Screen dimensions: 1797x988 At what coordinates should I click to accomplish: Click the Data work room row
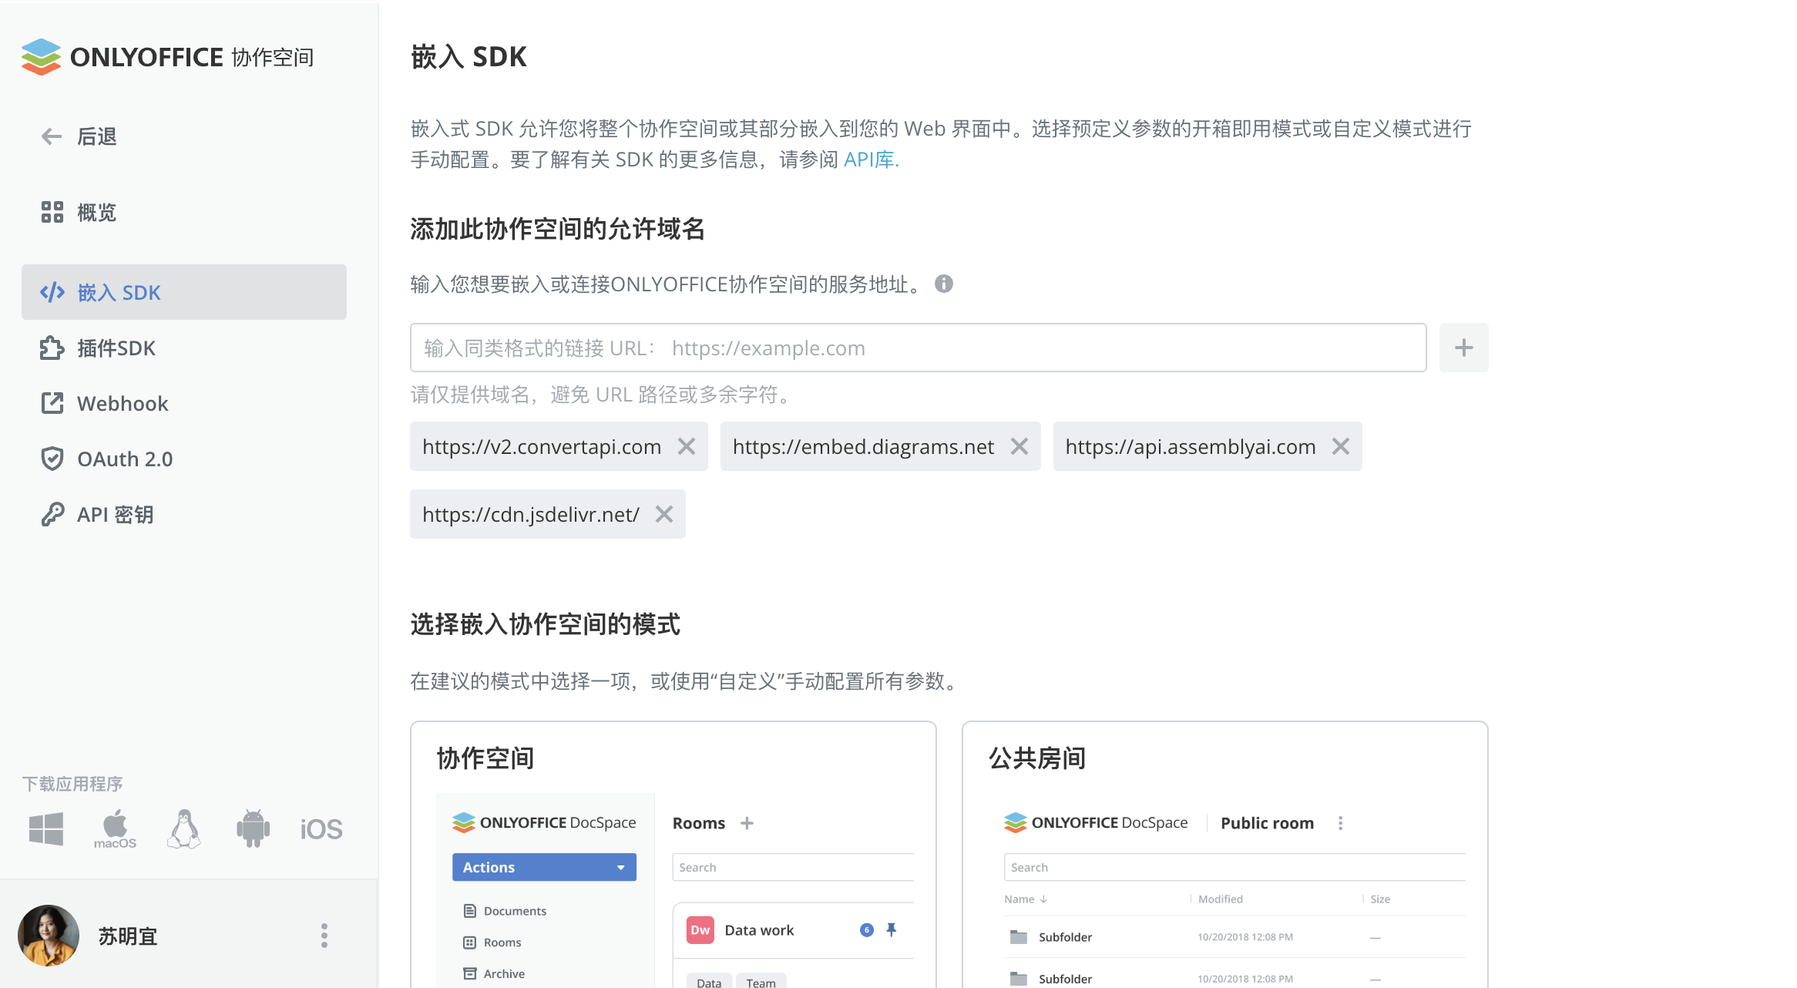click(x=793, y=930)
